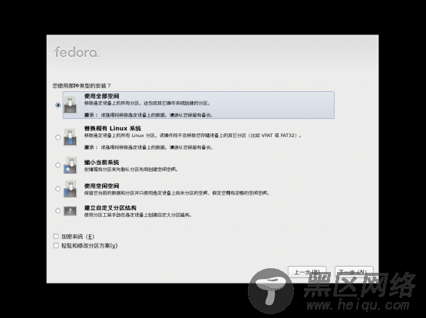Viewport: 426px width, 318px height.
Task: Choose the 使用空闲空间 radio option
Action: point(58,189)
